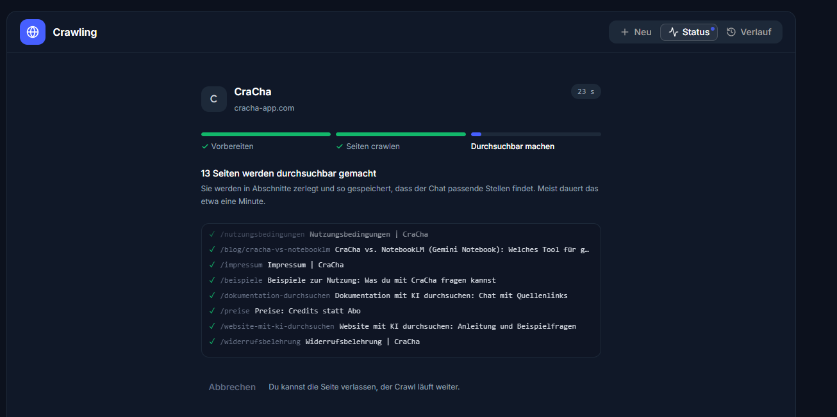The width and height of the screenshot is (837, 417).
Task: Click the /preise URL path
Action: (235, 311)
